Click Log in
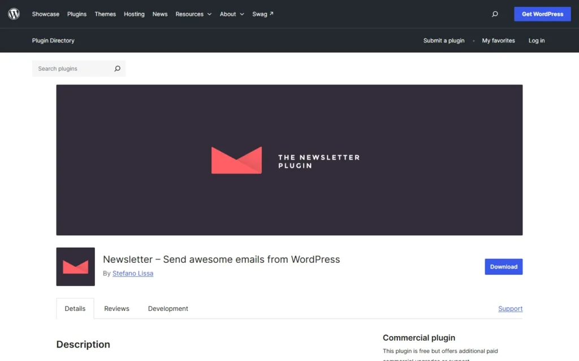Image resolution: width=579 pixels, height=361 pixels. (536, 41)
